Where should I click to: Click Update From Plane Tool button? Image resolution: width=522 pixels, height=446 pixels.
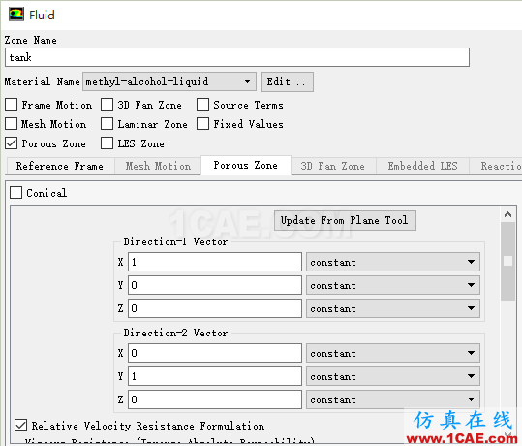[x=345, y=220]
